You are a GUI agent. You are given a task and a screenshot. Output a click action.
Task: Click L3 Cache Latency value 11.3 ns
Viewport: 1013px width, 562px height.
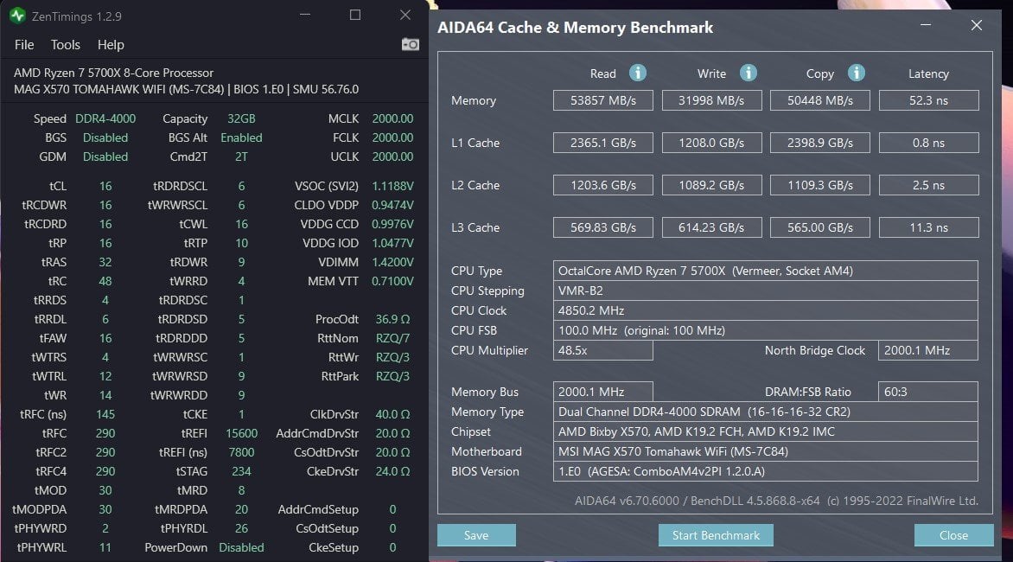click(x=928, y=227)
